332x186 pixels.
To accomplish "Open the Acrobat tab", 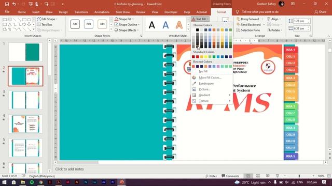I will pyautogui.click(x=201, y=12).
